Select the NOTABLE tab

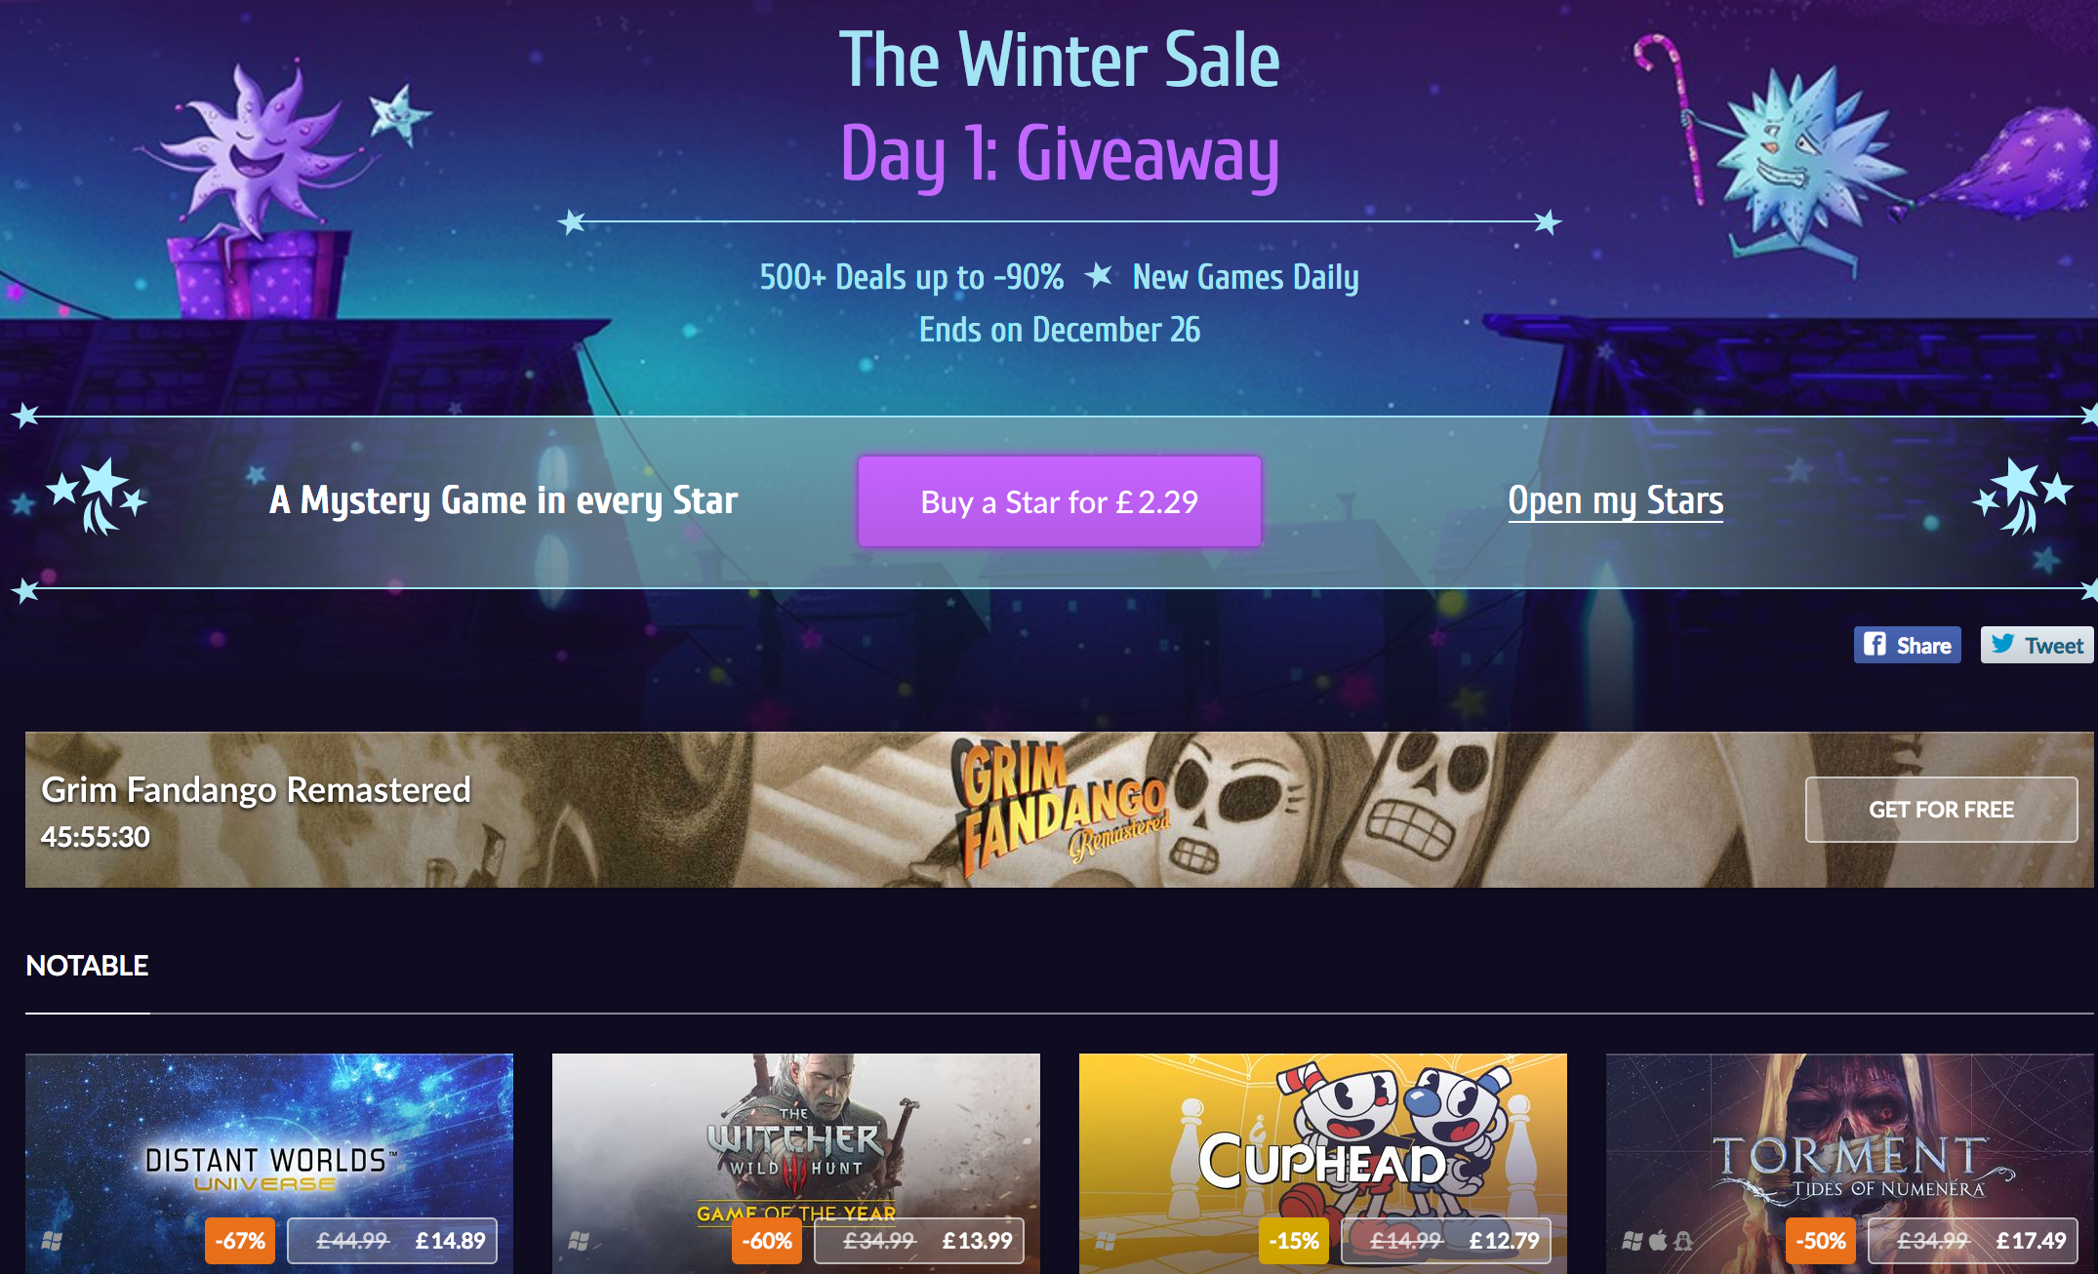tap(87, 966)
